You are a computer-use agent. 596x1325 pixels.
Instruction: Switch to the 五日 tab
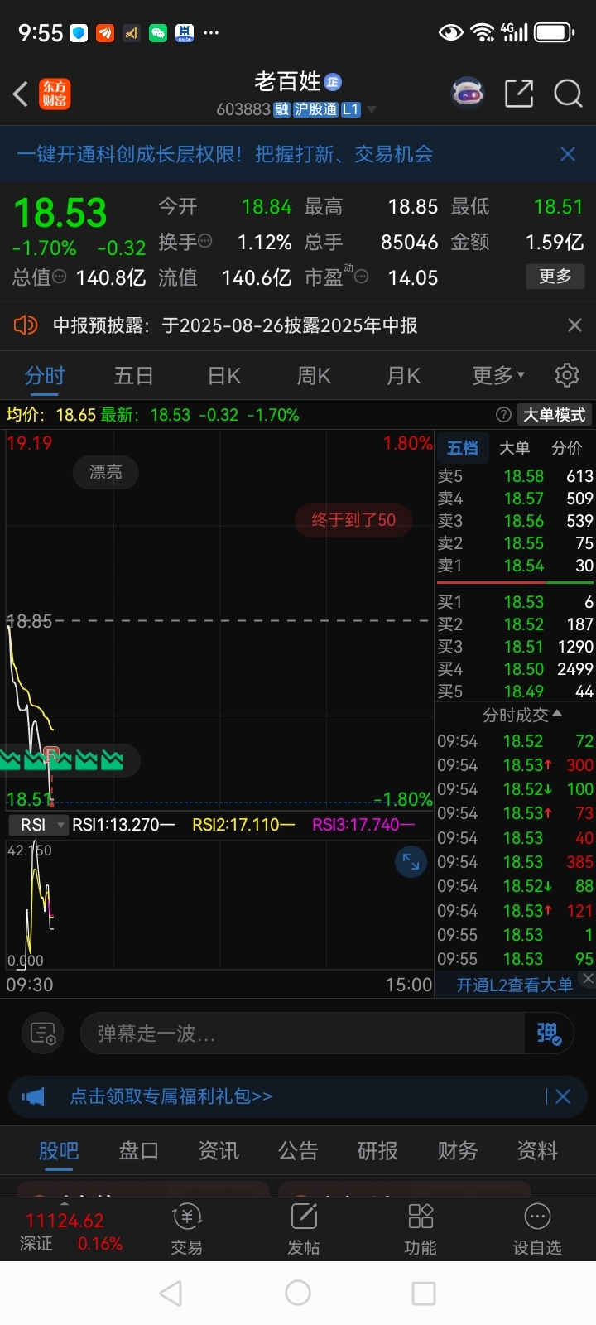point(134,376)
